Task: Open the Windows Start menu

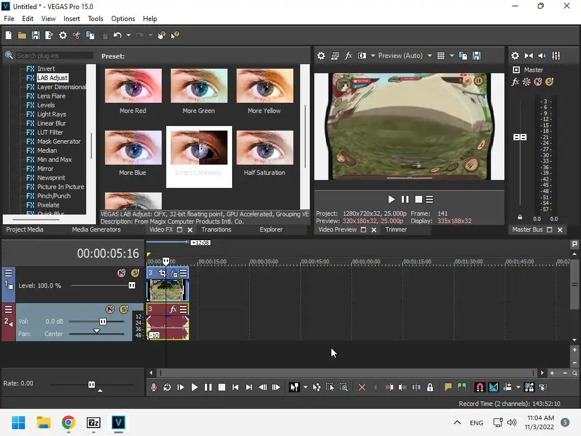Action: click(18, 422)
